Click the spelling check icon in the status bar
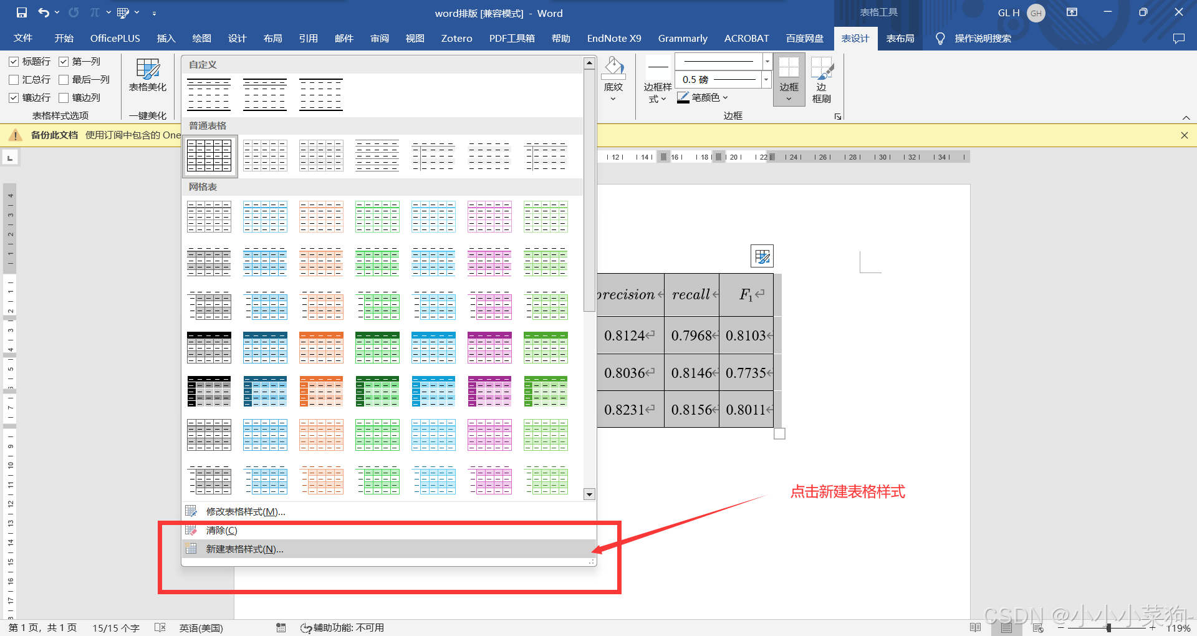The width and height of the screenshot is (1197, 636). [160, 627]
